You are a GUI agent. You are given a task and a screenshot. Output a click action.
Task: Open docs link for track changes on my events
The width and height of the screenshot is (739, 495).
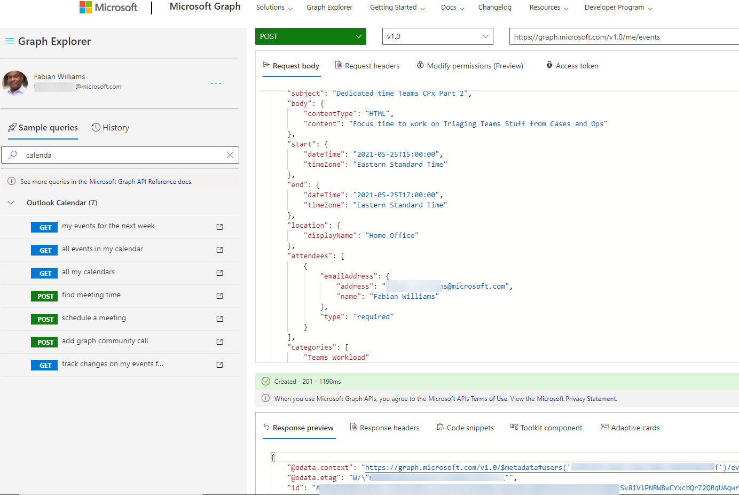click(219, 365)
